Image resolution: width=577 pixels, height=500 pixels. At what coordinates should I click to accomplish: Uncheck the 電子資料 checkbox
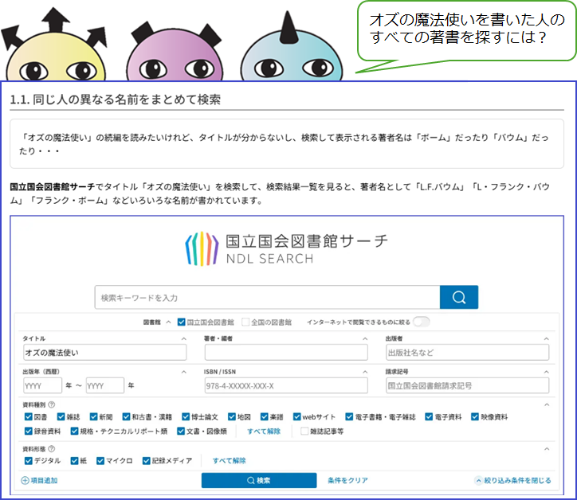(429, 416)
